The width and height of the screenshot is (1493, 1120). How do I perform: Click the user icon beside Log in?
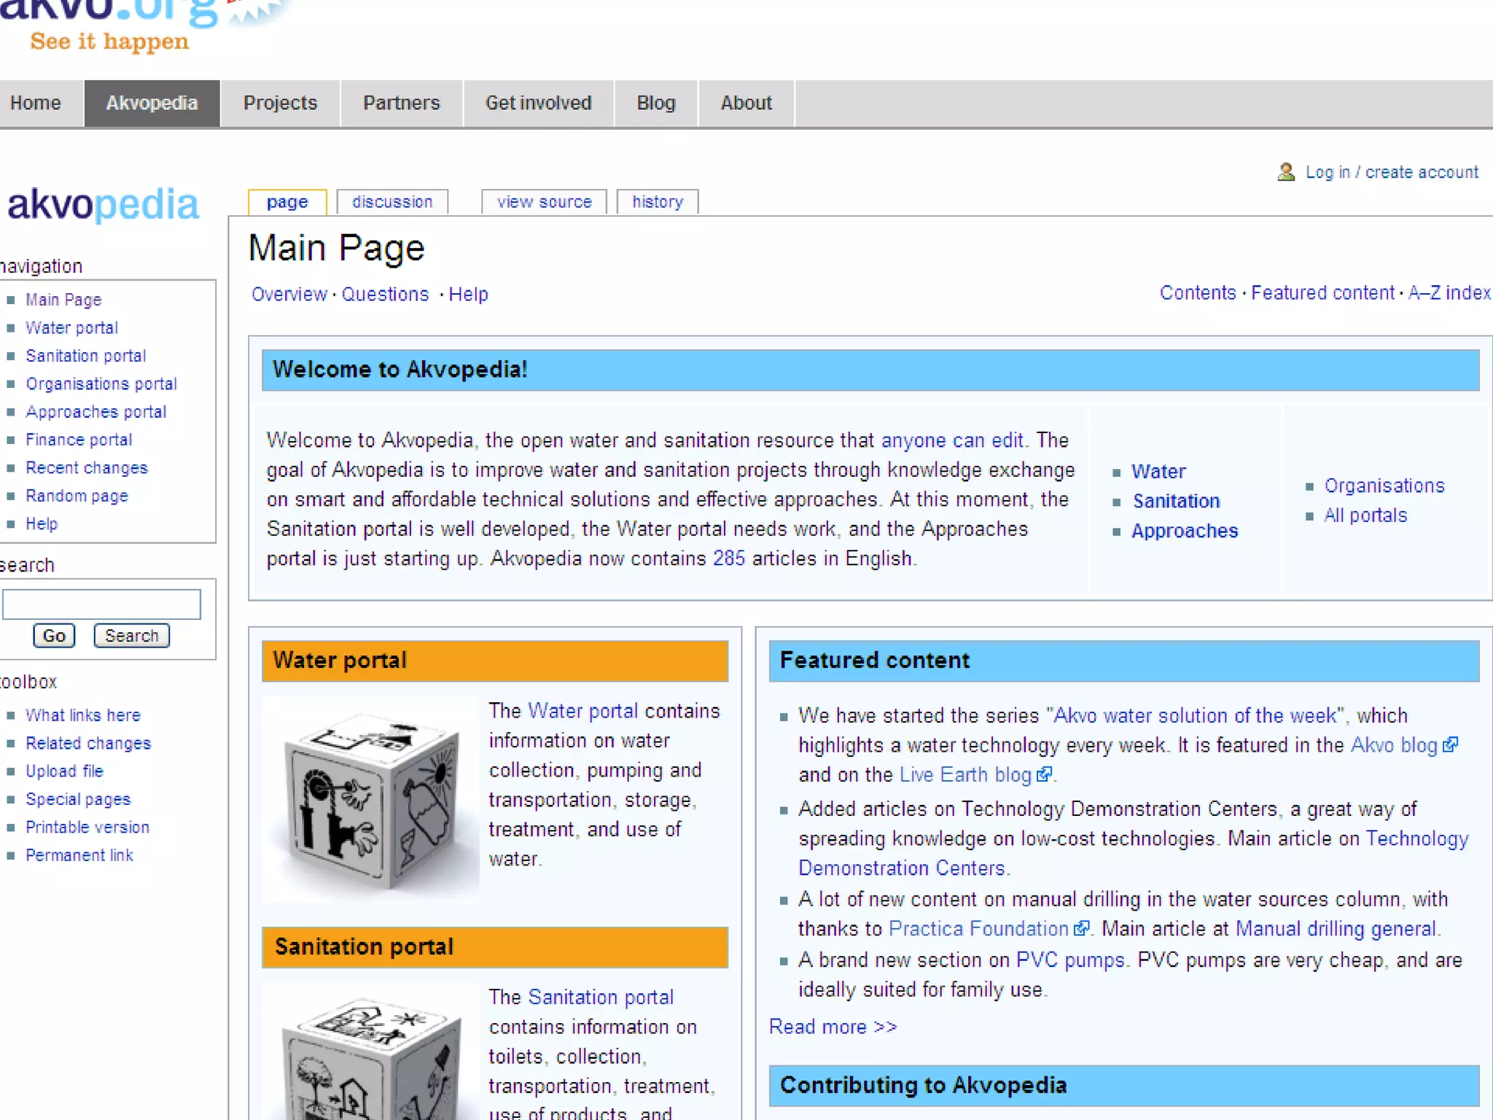1286,172
